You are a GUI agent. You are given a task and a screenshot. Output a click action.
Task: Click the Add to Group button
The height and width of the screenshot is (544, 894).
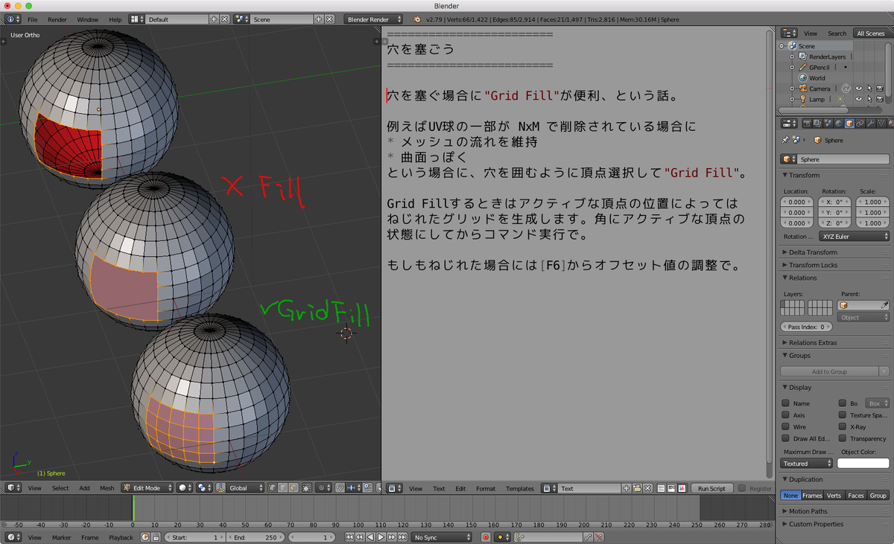point(829,371)
